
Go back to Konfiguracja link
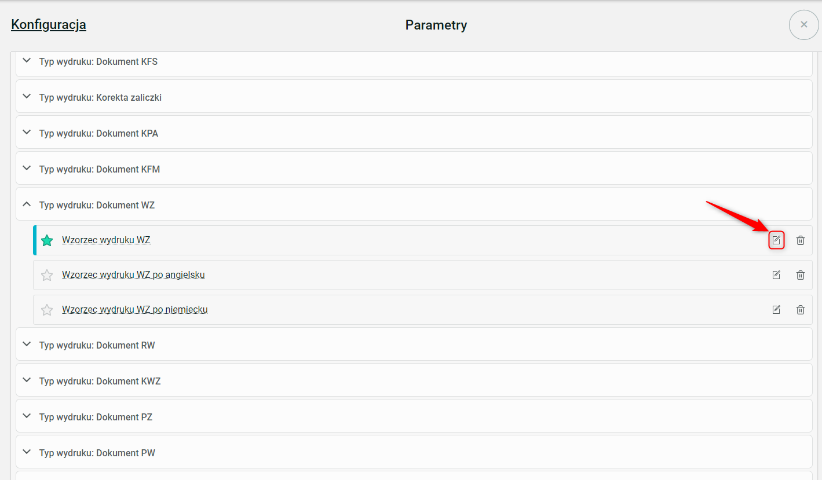click(x=49, y=25)
